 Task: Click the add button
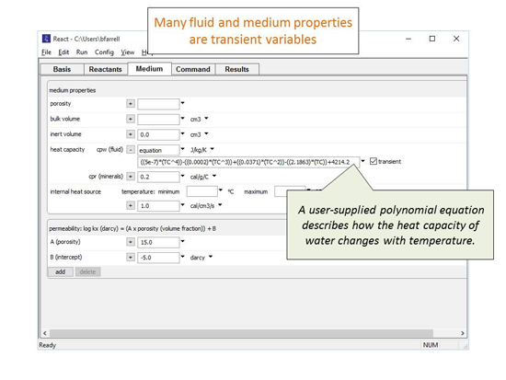click(61, 271)
